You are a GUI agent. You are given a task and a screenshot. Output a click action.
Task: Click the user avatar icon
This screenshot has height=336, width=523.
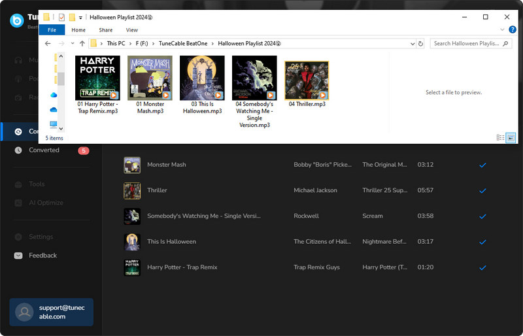click(24, 312)
